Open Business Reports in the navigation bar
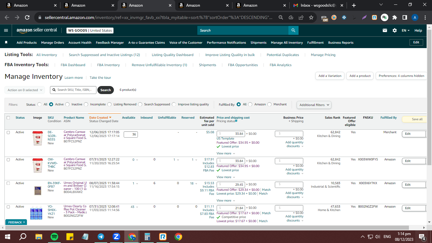 [341, 42]
